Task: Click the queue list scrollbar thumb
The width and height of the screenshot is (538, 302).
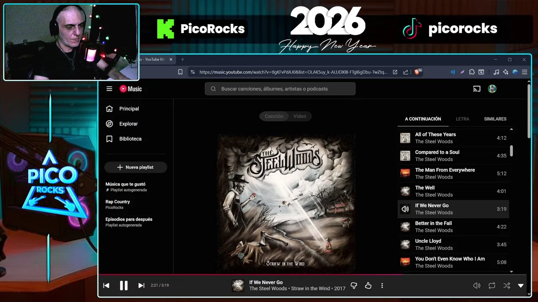Action: tap(512, 151)
